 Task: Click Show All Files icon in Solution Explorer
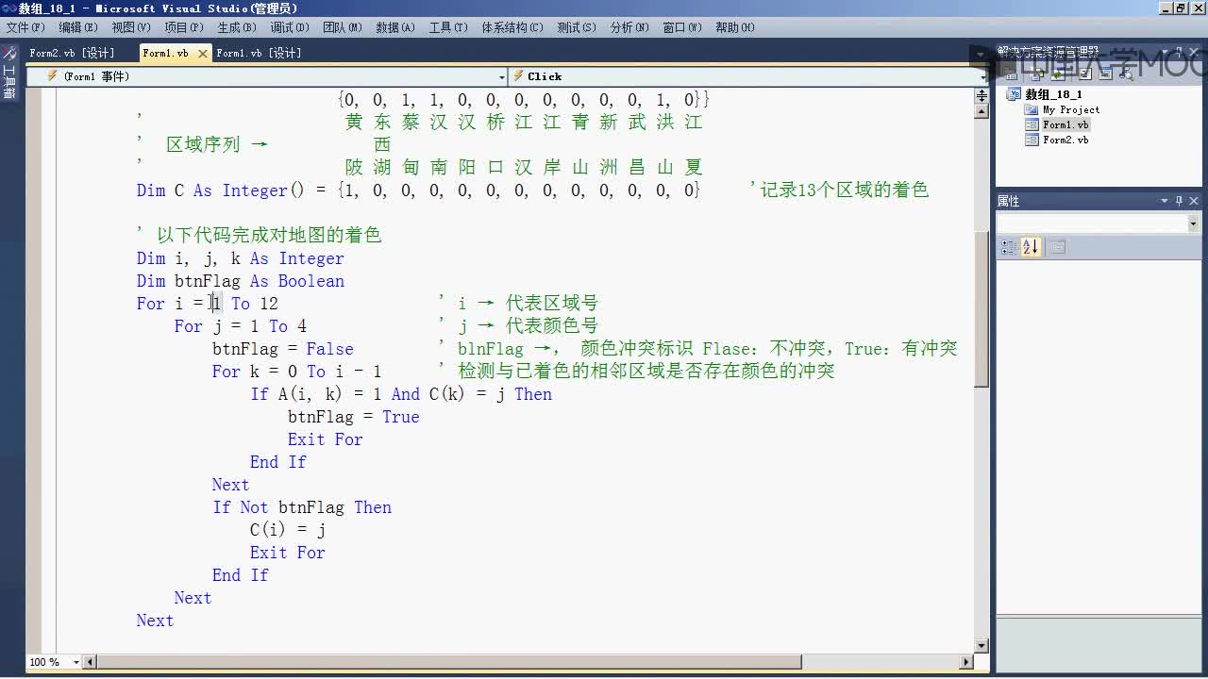click(1037, 75)
